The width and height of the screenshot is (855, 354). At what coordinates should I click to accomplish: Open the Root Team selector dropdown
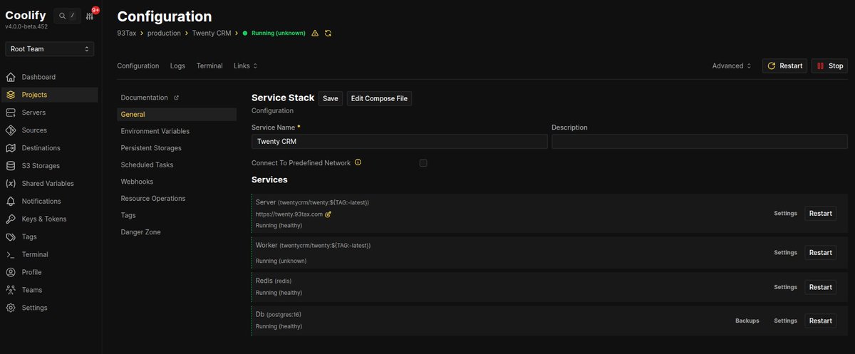click(49, 49)
